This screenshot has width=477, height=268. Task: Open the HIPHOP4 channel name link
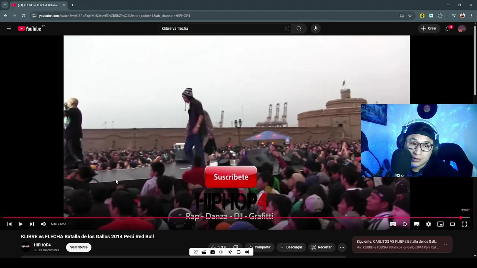coord(42,245)
